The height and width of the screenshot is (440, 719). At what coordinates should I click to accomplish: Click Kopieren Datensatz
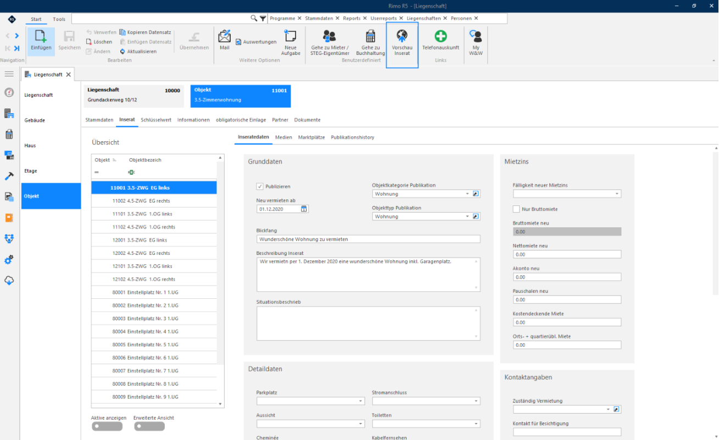(x=145, y=32)
